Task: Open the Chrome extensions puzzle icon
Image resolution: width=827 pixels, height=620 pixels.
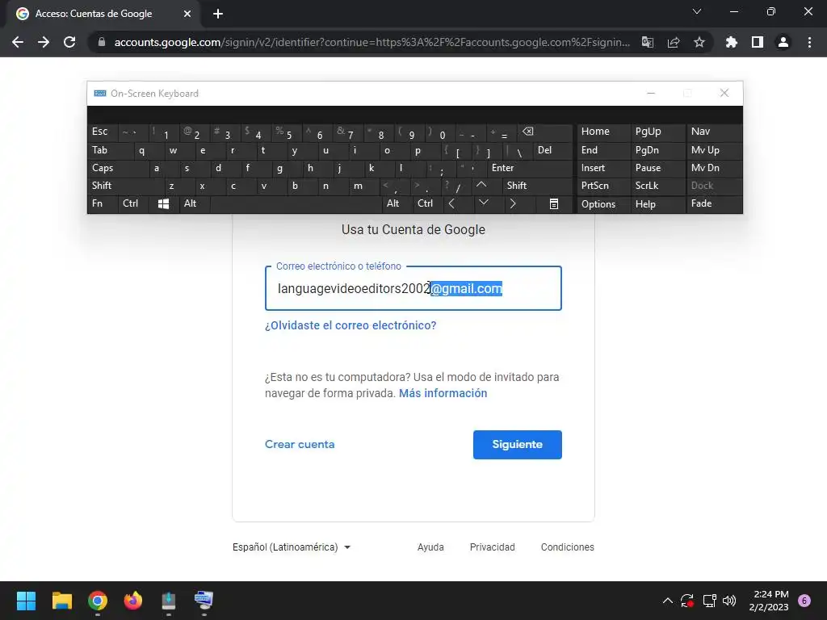Action: pyautogui.click(x=732, y=42)
